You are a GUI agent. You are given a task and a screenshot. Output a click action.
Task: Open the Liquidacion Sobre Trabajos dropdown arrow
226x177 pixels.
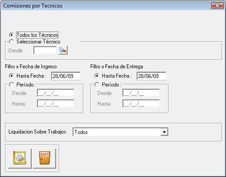pyautogui.click(x=164, y=132)
